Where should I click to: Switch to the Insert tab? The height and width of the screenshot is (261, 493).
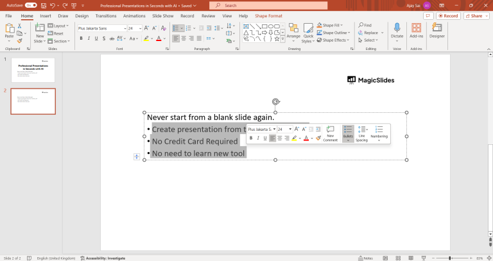pos(46,15)
